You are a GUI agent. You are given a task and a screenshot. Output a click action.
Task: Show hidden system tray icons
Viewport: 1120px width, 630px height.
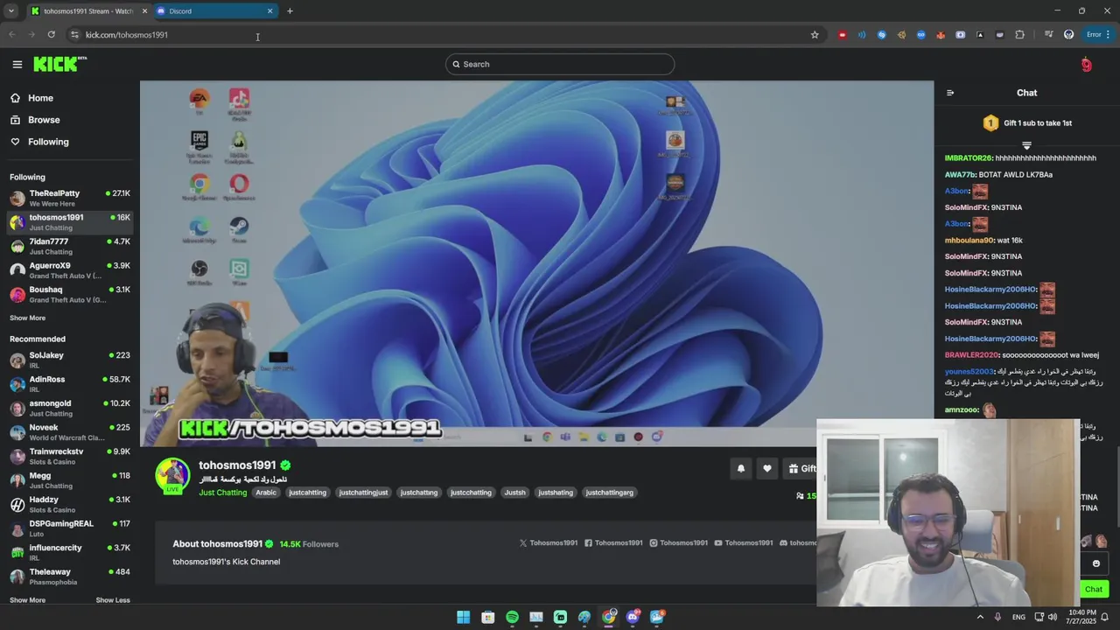click(x=981, y=617)
